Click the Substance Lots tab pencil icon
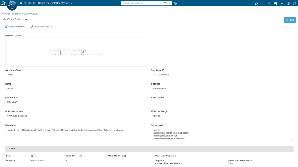This screenshot has height=167, width=298. coord(32,27)
